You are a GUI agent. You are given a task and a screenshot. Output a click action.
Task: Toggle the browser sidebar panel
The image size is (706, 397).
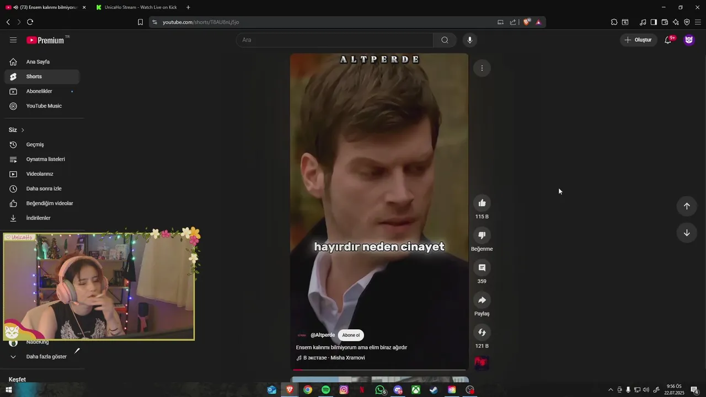tap(654, 22)
